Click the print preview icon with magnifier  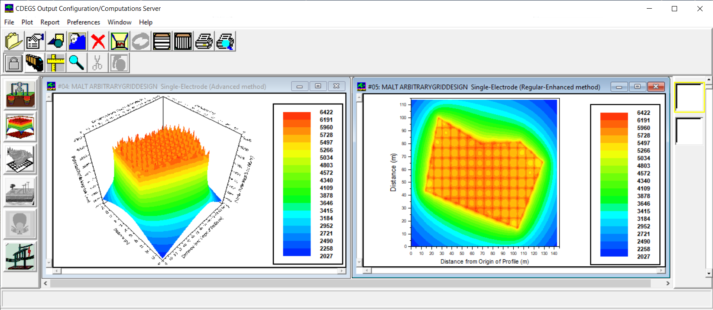coord(225,42)
